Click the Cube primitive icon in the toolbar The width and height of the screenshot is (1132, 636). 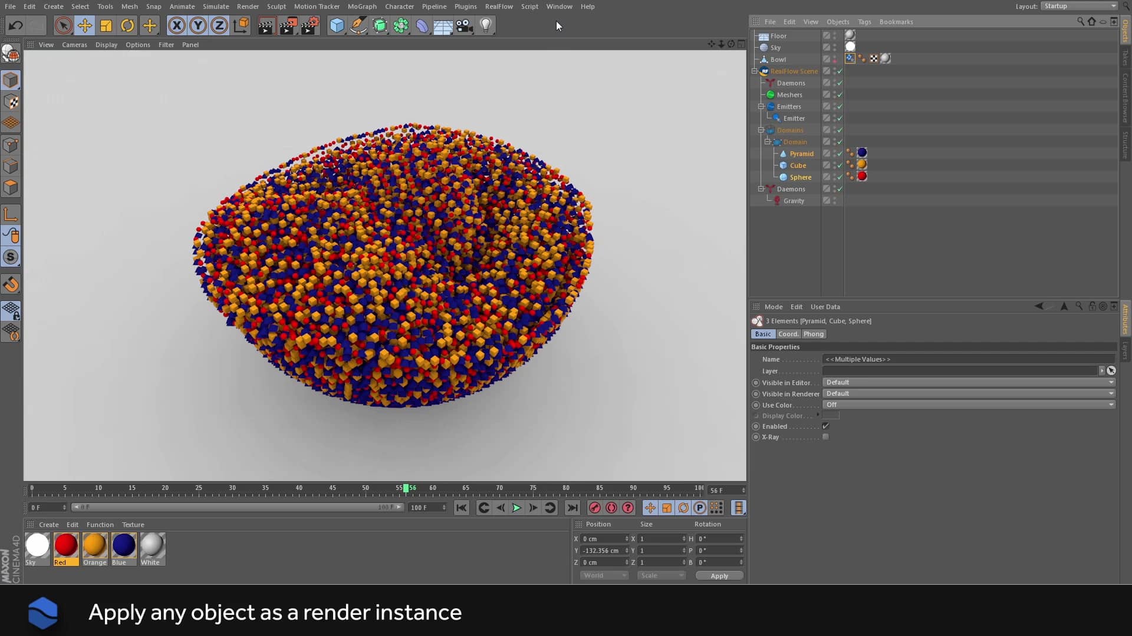click(x=337, y=25)
